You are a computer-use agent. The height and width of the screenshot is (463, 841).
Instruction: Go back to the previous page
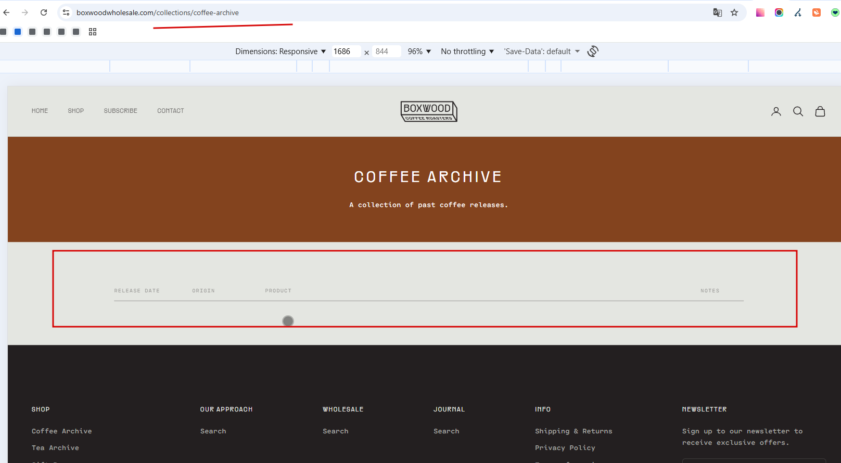click(6, 12)
